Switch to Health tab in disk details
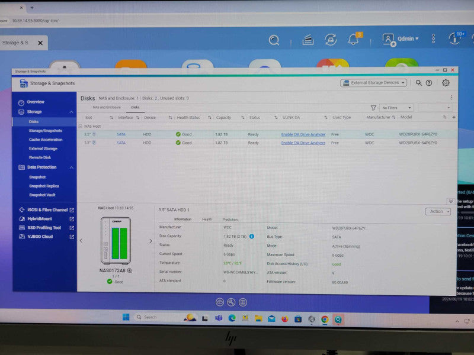474x355 pixels. pyautogui.click(x=207, y=219)
